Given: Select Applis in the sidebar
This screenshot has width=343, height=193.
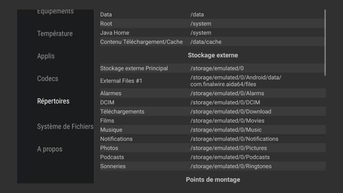Looking at the screenshot, I should point(46,56).
